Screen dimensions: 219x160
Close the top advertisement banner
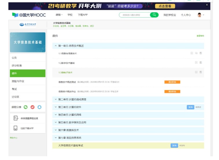coord(207,5)
